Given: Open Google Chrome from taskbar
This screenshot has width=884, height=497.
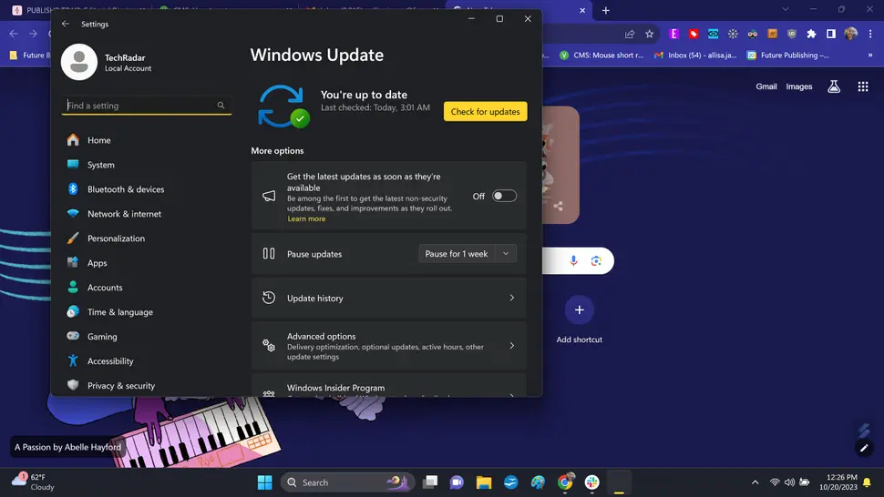Looking at the screenshot, I should 565,482.
